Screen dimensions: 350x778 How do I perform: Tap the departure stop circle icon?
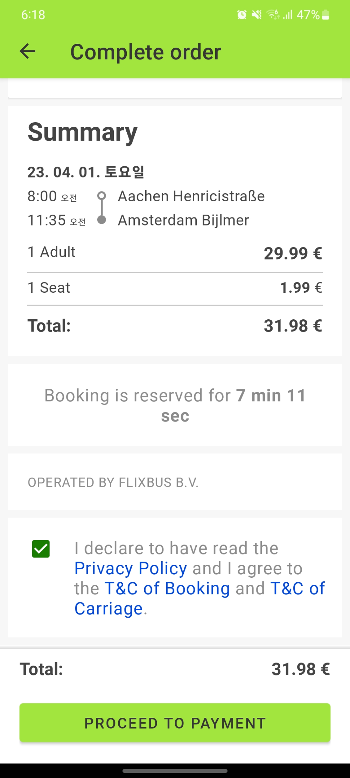click(102, 196)
